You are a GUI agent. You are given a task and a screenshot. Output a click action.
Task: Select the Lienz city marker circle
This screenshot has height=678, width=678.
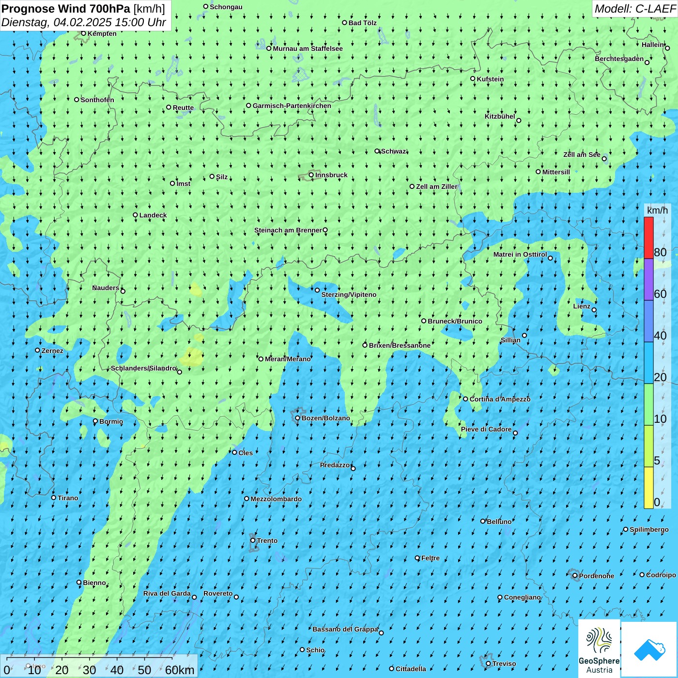(594, 310)
